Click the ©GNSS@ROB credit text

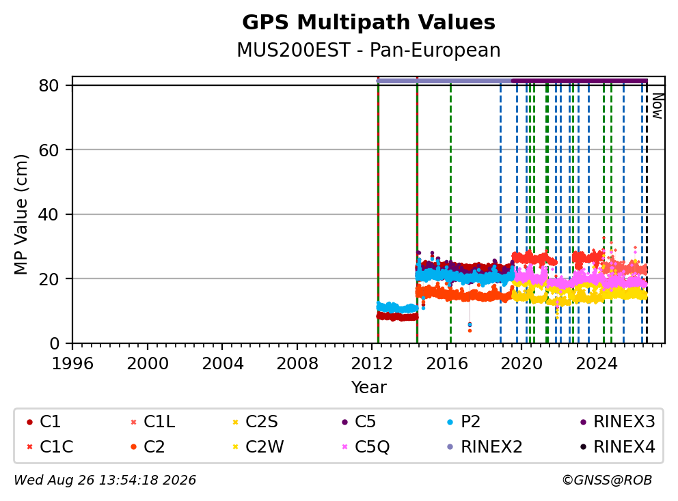tap(607, 480)
